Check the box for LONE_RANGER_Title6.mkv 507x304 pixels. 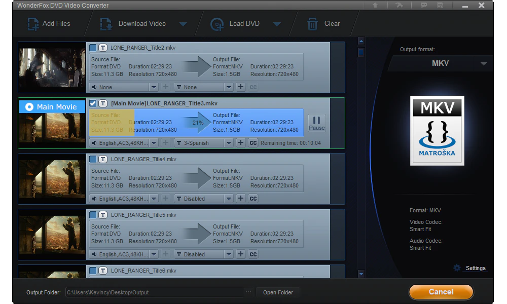pyautogui.click(x=93, y=271)
